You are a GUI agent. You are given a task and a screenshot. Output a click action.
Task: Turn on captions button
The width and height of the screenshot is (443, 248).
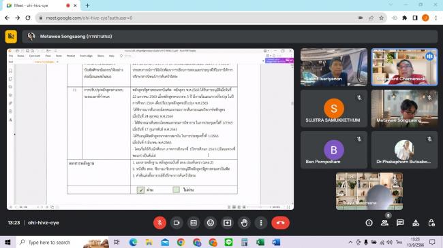[194, 223]
